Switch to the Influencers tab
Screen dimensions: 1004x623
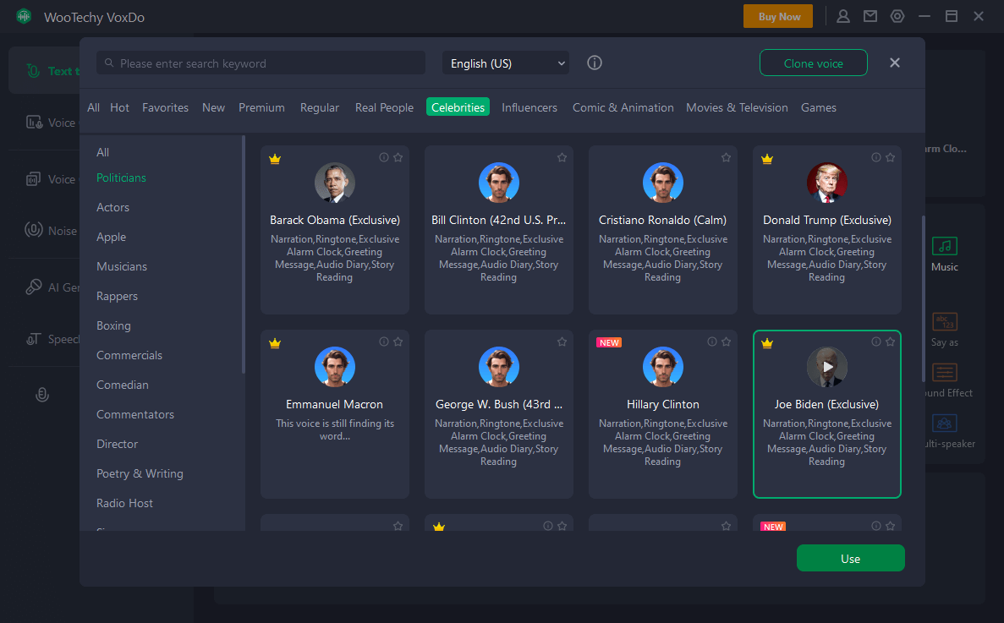click(x=529, y=107)
